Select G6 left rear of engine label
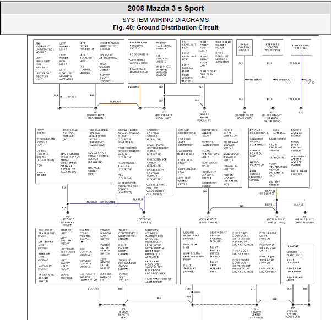331x320 pixels. coord(144,219)
